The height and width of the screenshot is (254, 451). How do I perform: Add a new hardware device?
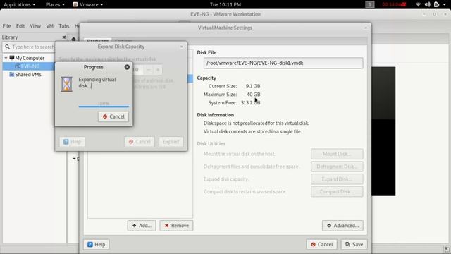pos(142,226)
